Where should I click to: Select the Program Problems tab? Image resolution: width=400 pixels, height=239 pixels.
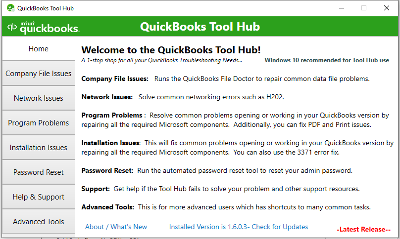point(38,123)
